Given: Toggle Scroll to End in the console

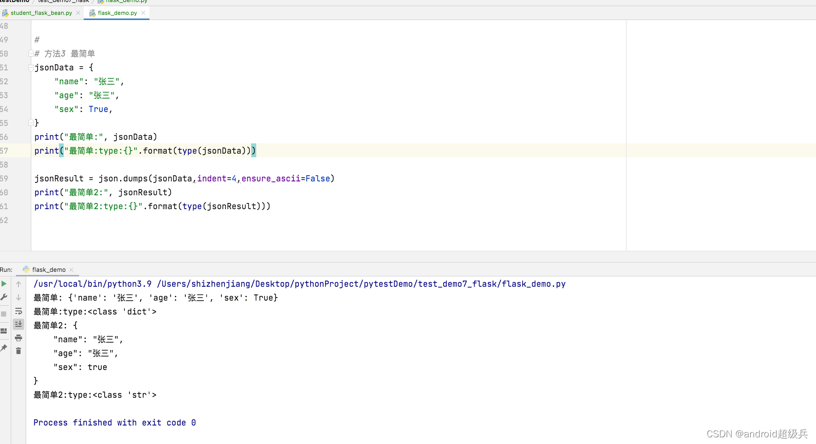Looking at the screenshot, I should [x=18, y=324].
